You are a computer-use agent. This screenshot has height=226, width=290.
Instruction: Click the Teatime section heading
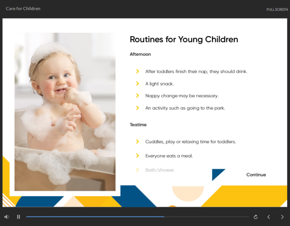[138, 125]
